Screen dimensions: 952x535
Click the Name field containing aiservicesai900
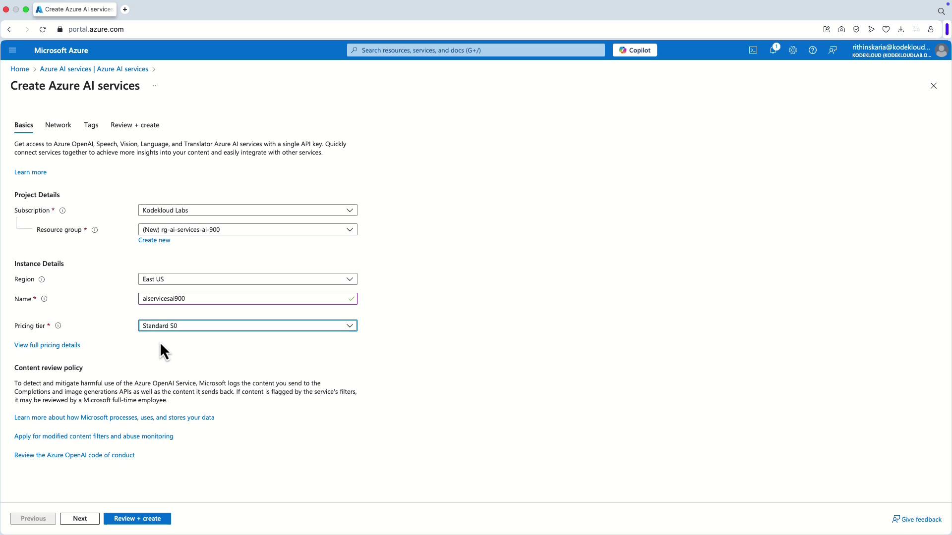click(243, 299)
